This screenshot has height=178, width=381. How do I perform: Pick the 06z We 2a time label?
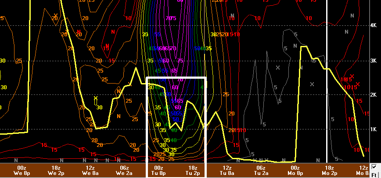tap(124, 170)
